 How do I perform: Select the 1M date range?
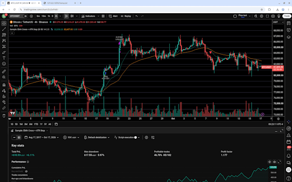click(21, 124)
